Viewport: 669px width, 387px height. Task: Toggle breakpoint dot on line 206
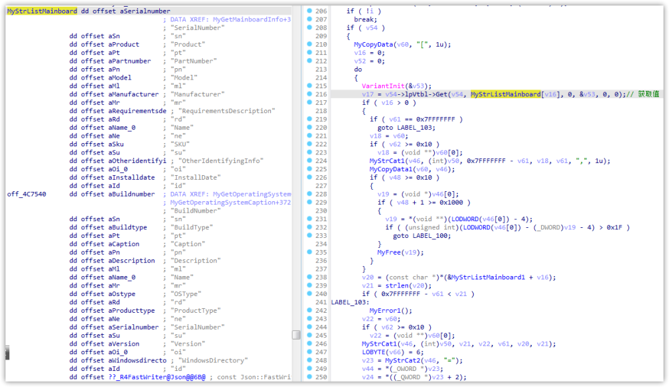point(309,11)
